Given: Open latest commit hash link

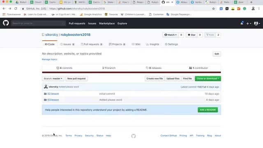Looking at the screenshot, I should [x=202, y=87].
